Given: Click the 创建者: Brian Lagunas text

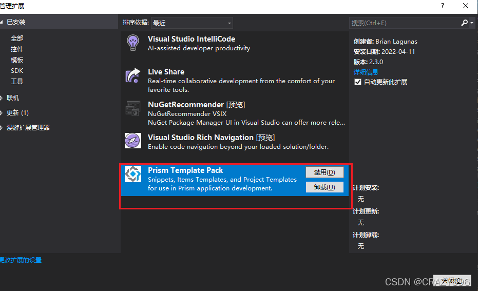Looking at the screenshot, I should click(x=385, y=42).
